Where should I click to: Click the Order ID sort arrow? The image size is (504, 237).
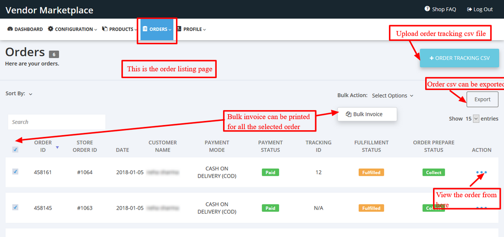click(57, 147)
